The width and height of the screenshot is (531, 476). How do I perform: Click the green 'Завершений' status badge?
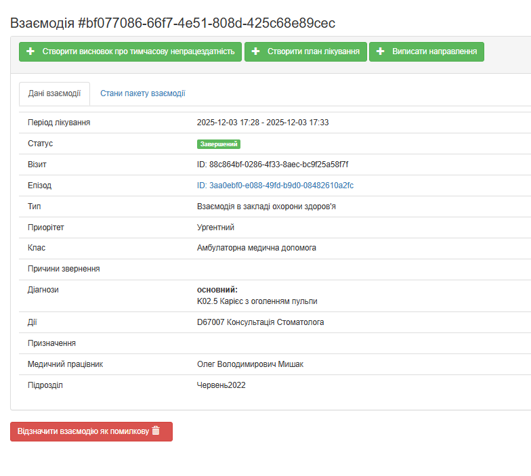(x=219, y=144)
